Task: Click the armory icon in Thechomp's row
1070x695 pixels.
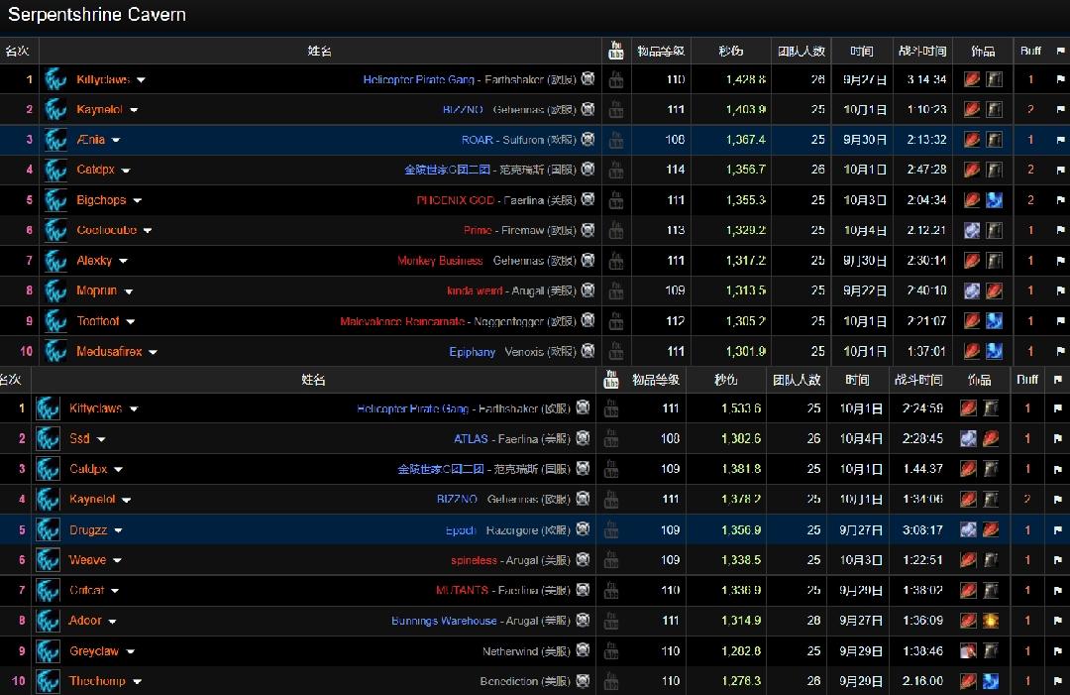Action: pyautogui.click(x=583, y=681)
